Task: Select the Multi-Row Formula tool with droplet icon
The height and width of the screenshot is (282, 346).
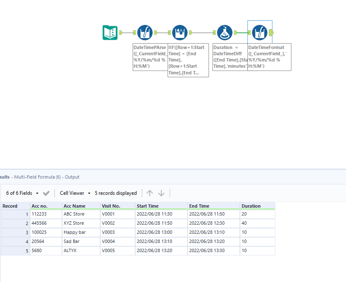Action: pyautogui.click(x=180, y=32)
